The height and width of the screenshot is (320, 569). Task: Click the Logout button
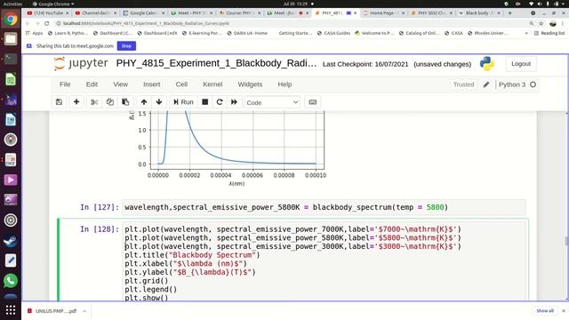click(521, 64)
